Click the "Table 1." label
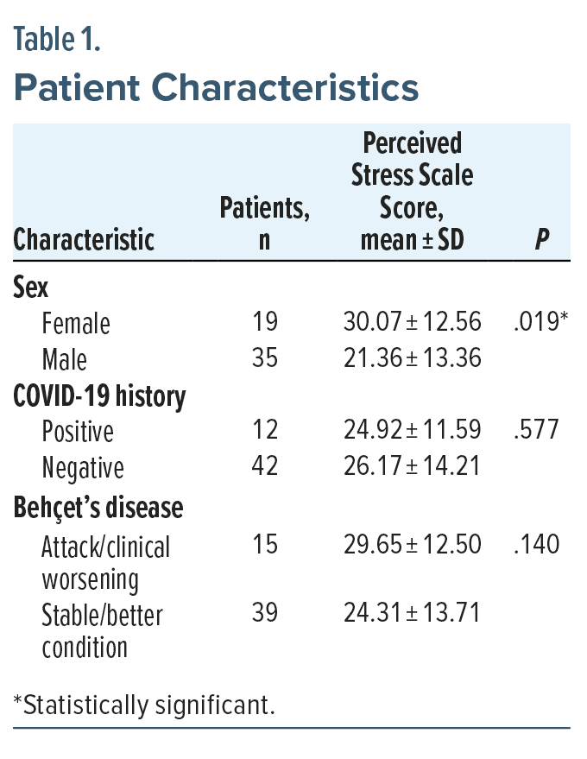The width and height of the screenshot is (587, 759). [57, 40]
